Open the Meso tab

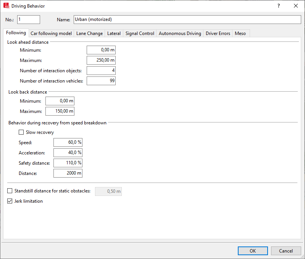click(x=240, y=33)
